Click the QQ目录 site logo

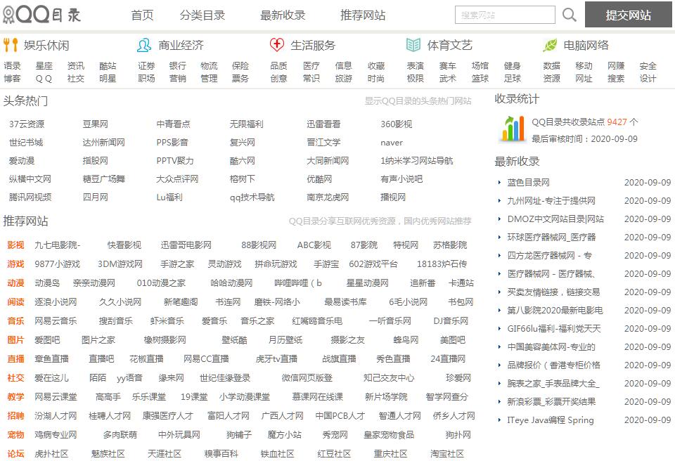(42, 14)
